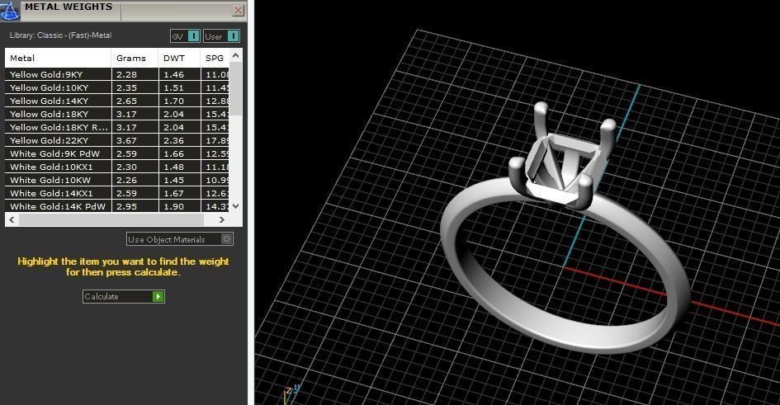
Task: Click the vertical scrollbar thumb of the metal table
Action: pos(236,88)
